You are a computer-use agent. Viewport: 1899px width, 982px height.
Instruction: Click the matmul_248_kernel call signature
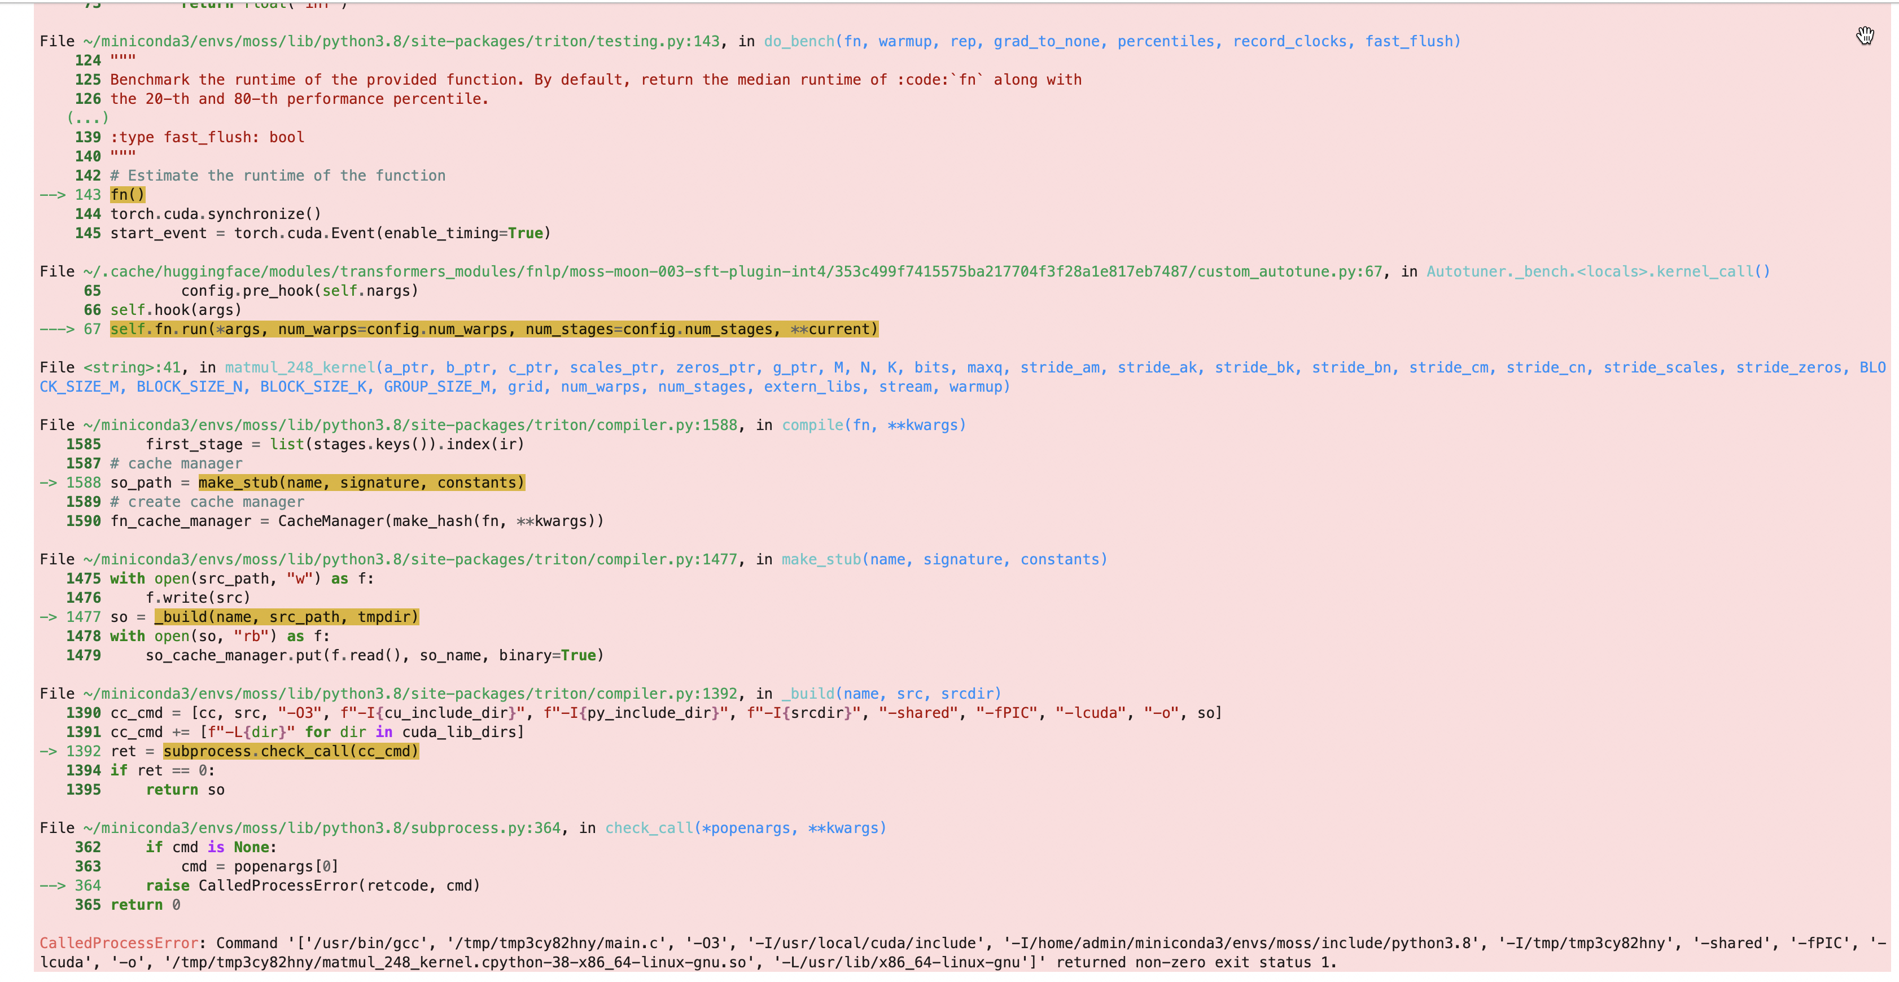(x=298, y=367)
